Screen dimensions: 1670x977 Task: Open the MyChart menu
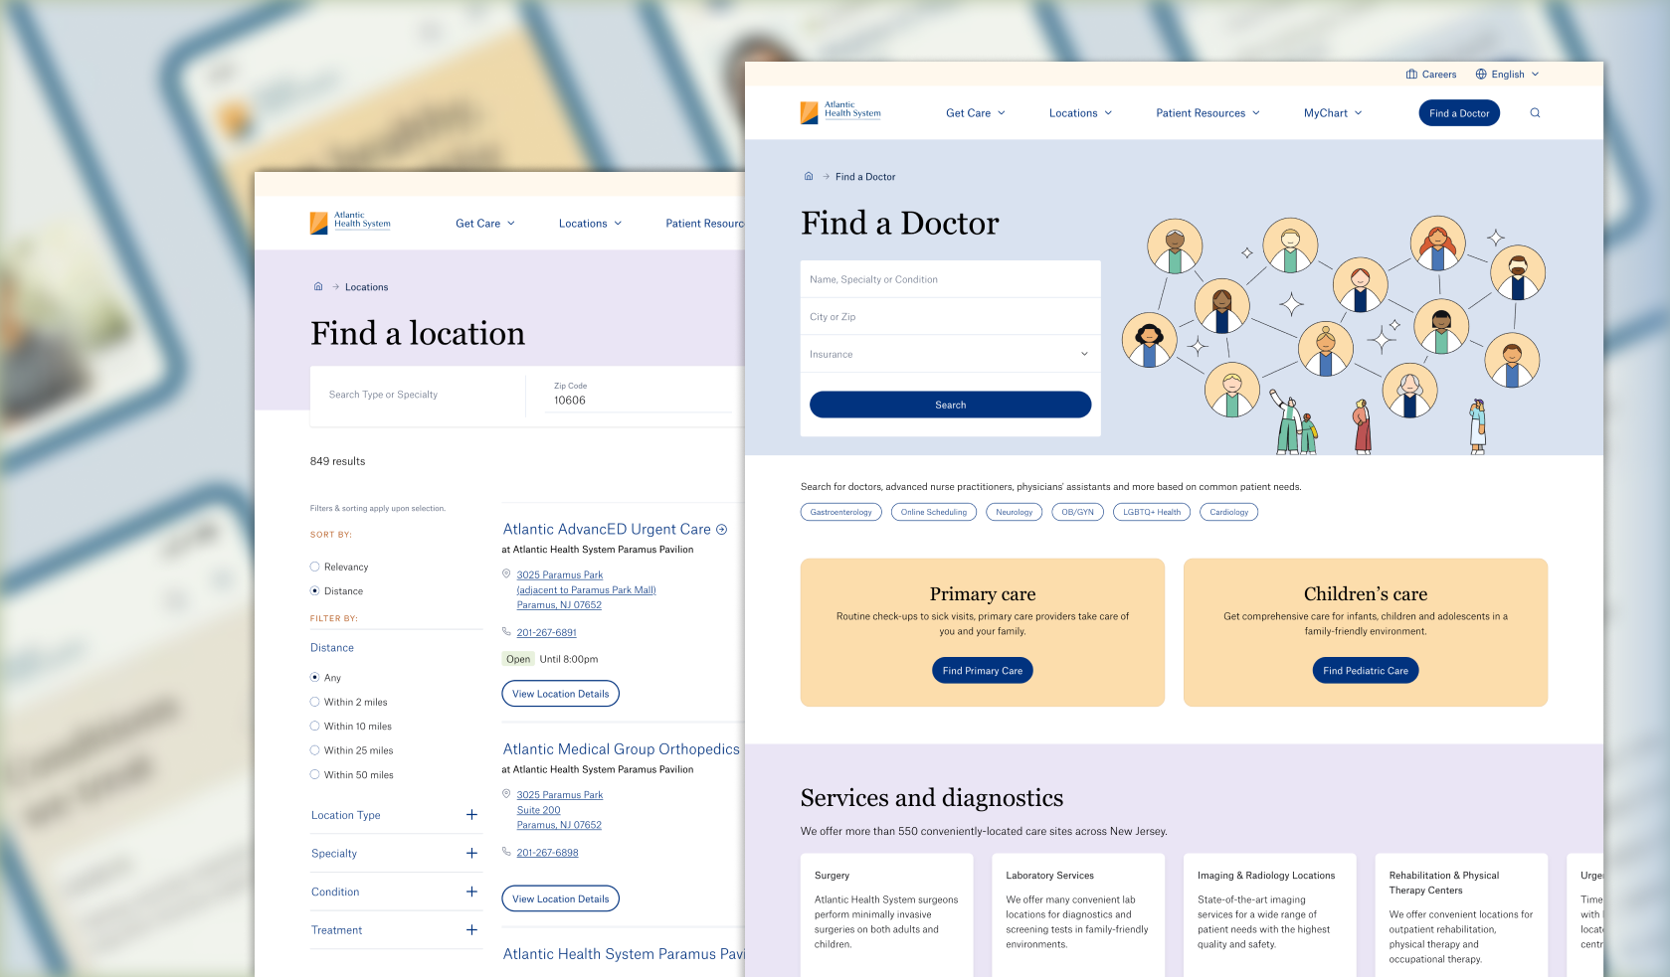point(1333,113)
